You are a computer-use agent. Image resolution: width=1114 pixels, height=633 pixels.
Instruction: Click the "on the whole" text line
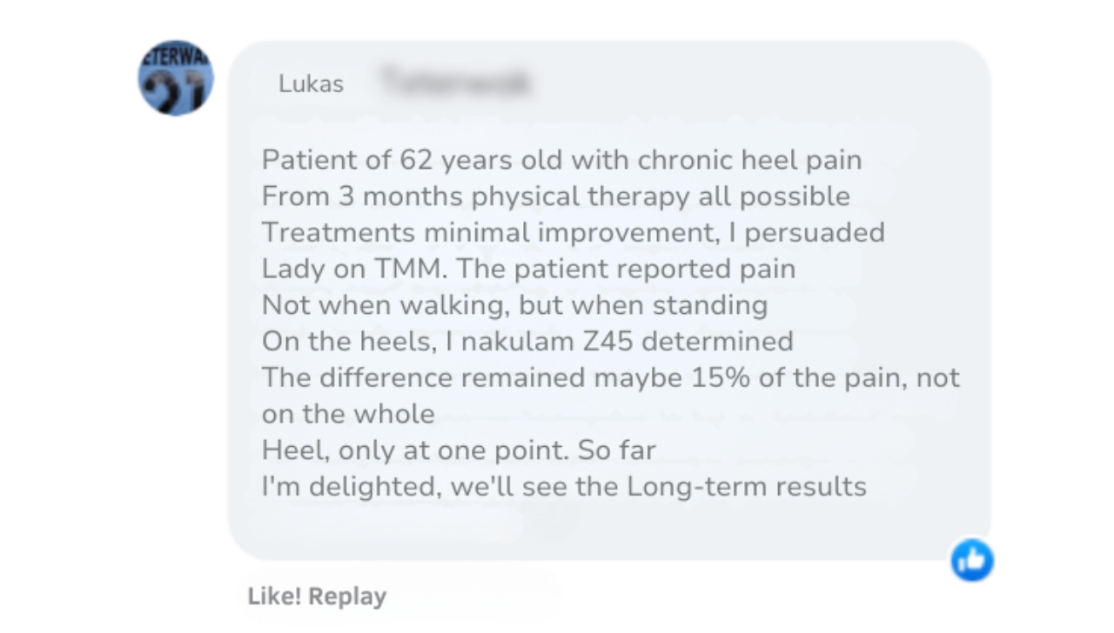pos(348,414)
